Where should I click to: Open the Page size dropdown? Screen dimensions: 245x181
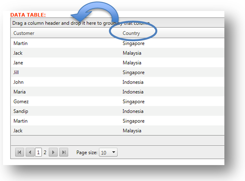pos(108,152)
